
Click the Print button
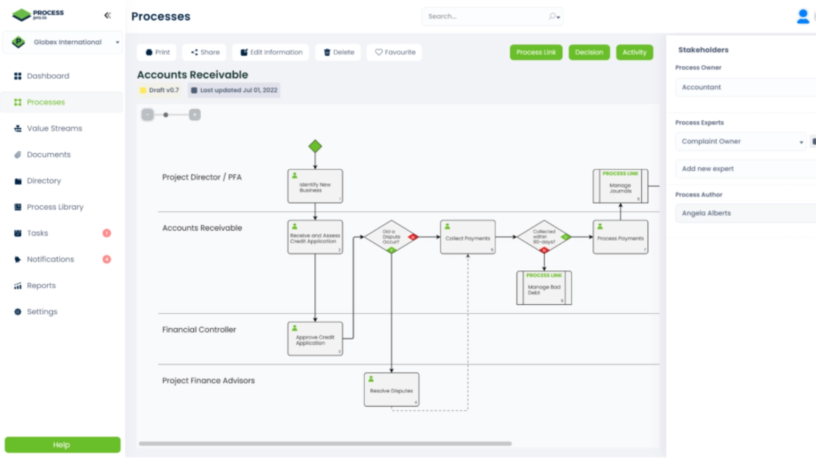[x=157, y=52]
